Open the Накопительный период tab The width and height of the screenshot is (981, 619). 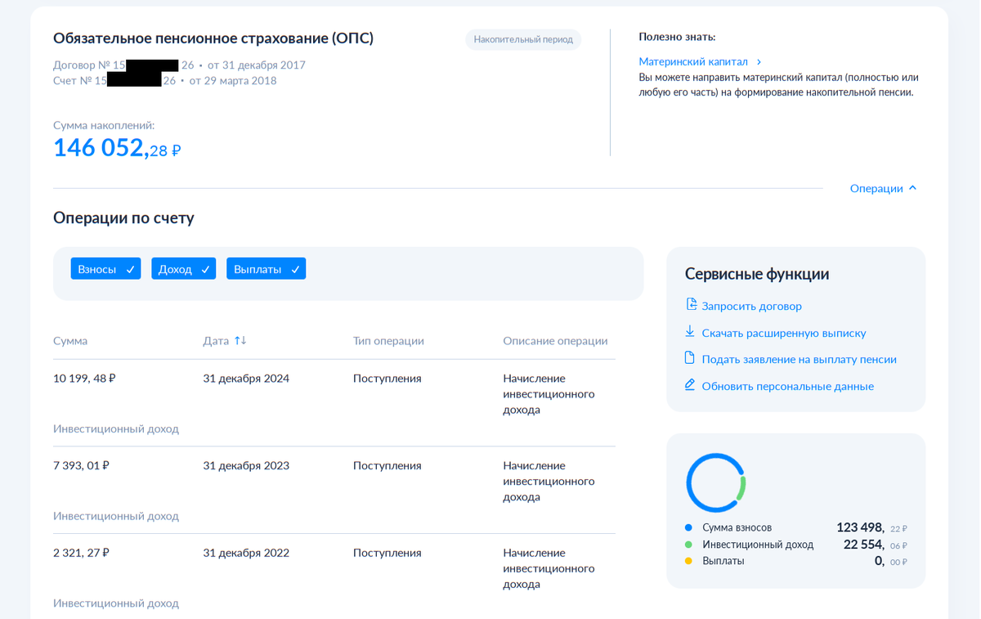pos(522,39)
